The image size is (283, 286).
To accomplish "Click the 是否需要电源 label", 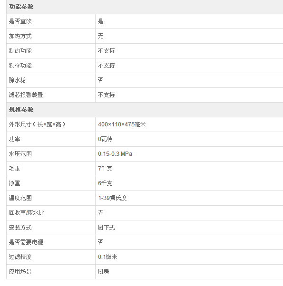I will point(26,242).
